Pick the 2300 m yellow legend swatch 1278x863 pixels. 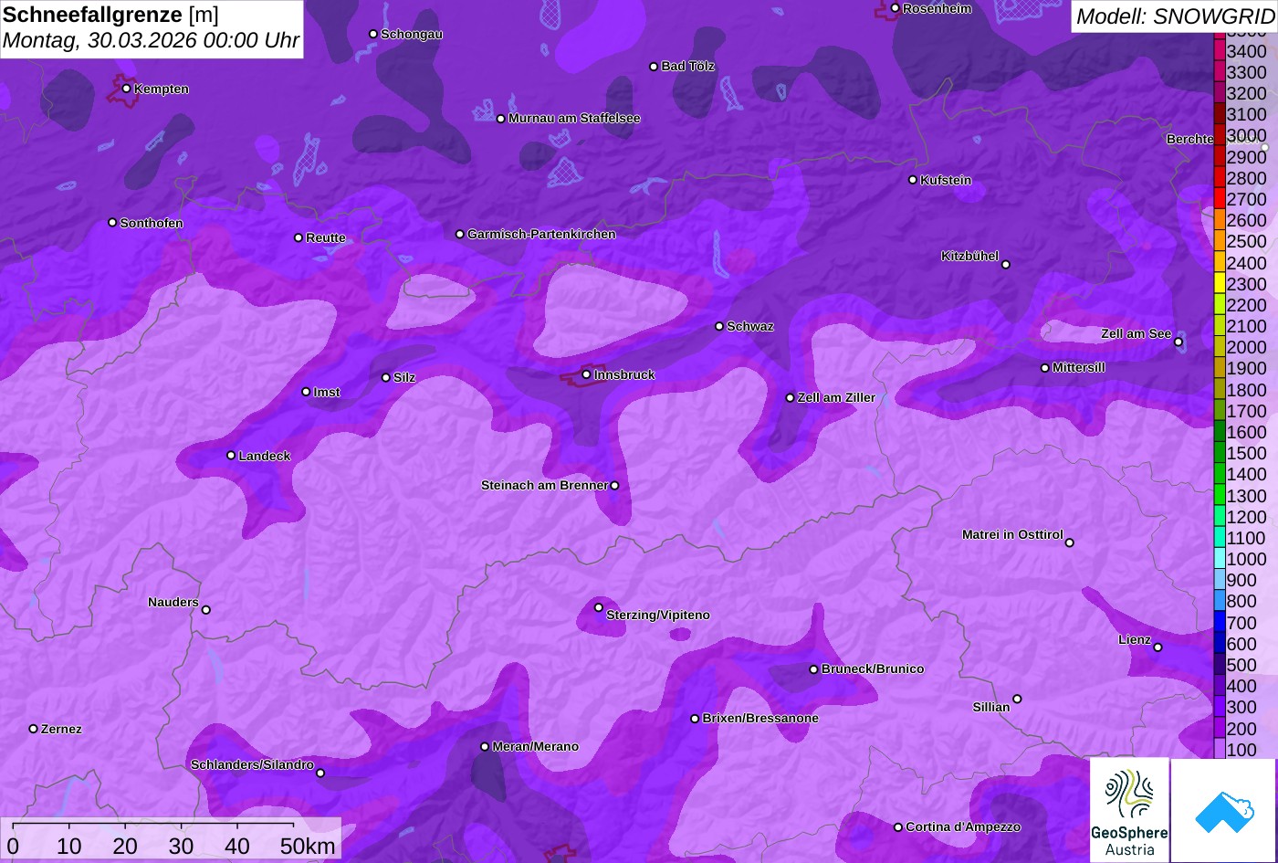(x=1220, y=284)
